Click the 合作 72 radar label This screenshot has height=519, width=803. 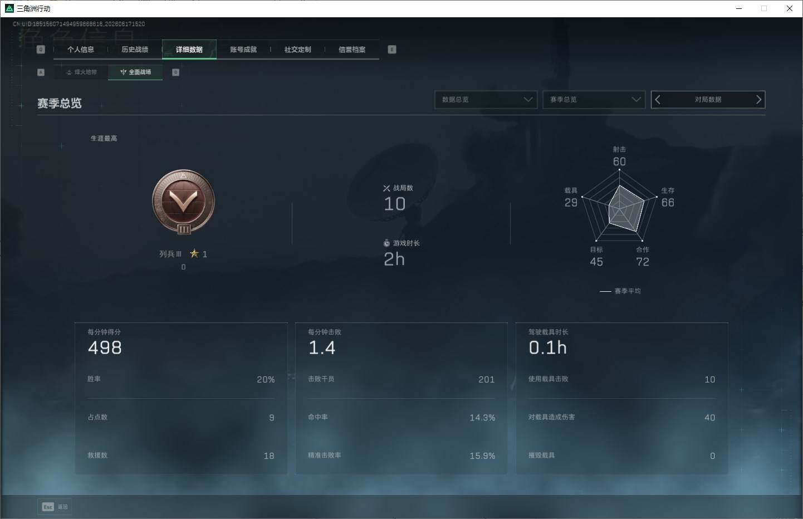643,256
